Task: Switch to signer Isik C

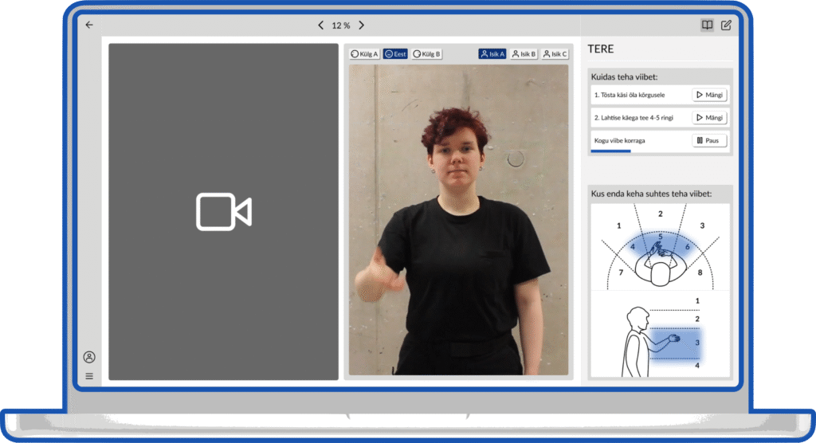Action: point(555,54)
